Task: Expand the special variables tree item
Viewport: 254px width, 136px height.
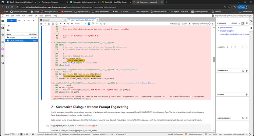Action: pos(218,28)
